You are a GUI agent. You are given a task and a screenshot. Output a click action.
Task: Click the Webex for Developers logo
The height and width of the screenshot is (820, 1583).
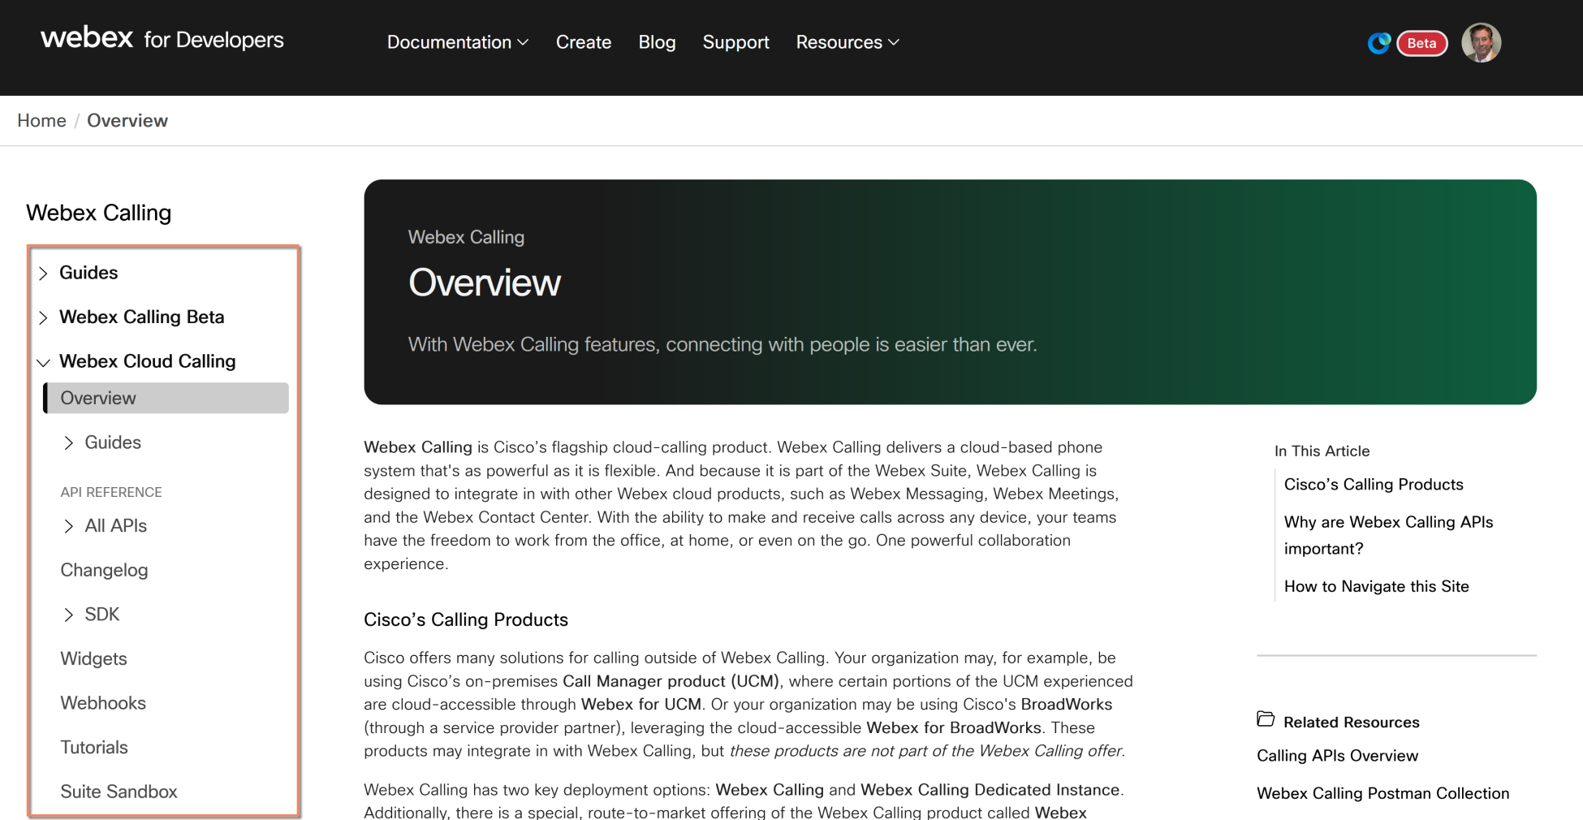(162, 39)
